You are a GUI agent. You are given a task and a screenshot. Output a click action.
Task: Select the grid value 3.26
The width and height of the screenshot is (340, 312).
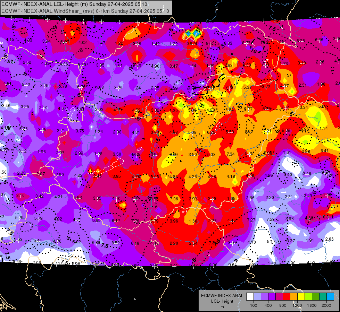118,88
